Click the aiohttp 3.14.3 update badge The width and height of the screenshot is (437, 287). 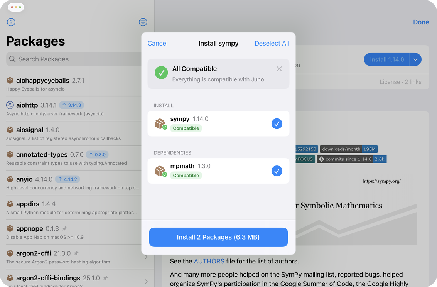[x=72, y=105]
